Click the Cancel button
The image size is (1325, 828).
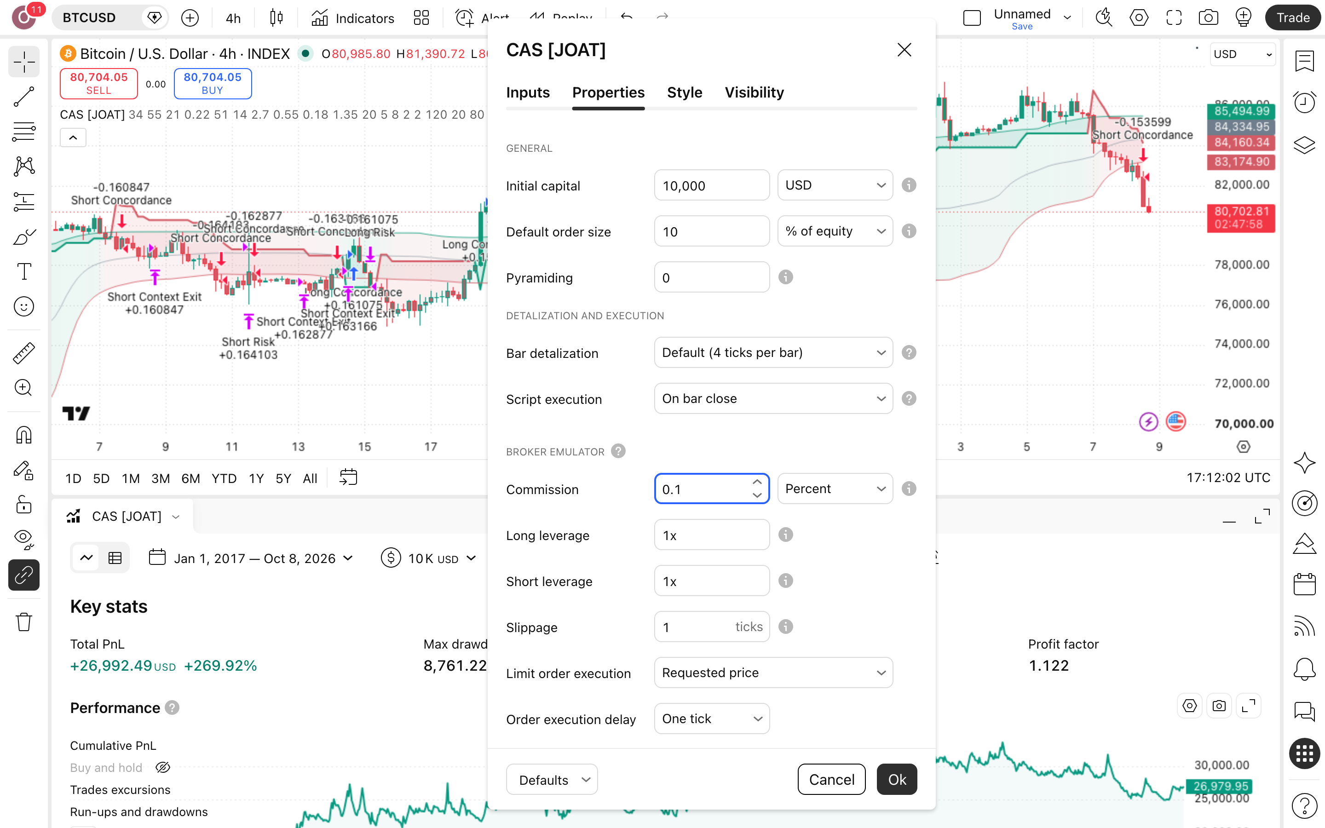coord(831,779)
